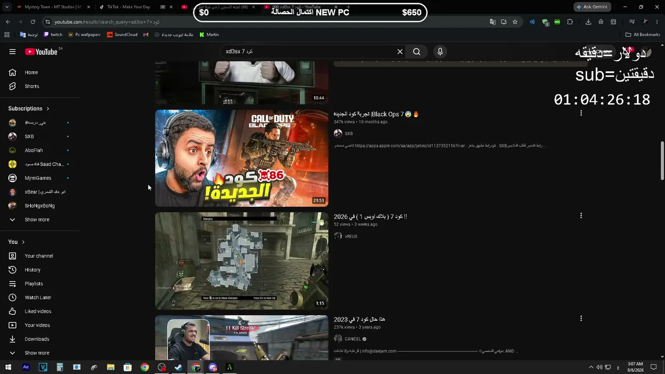Go to YouTube home via the logo
This screenshot has height=374, width=665.
(x=41, y=51)
